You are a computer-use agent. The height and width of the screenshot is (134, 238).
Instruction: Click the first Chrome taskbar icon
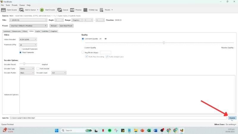(x=169, y=130)
